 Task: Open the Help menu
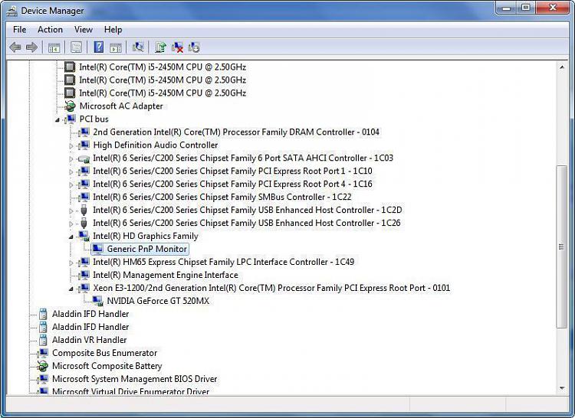click(113, 30)
